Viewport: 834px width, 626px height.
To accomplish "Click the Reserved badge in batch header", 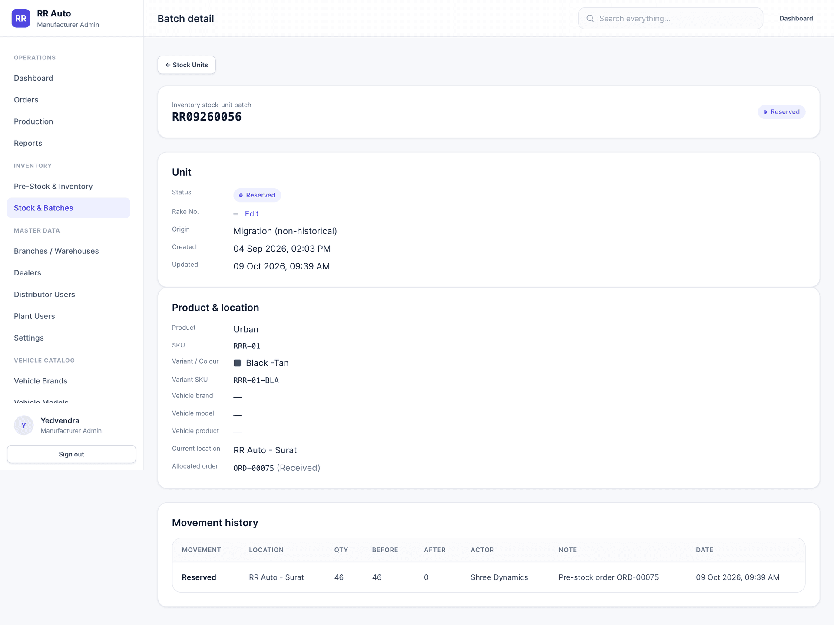I will point(781,112).
